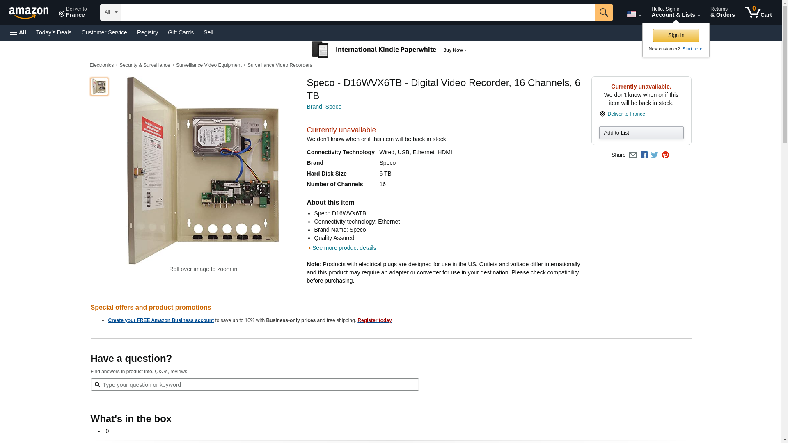Open the Today's Deals nav item
The width and height of the screenshot is (788, 443).
(53, 32)
